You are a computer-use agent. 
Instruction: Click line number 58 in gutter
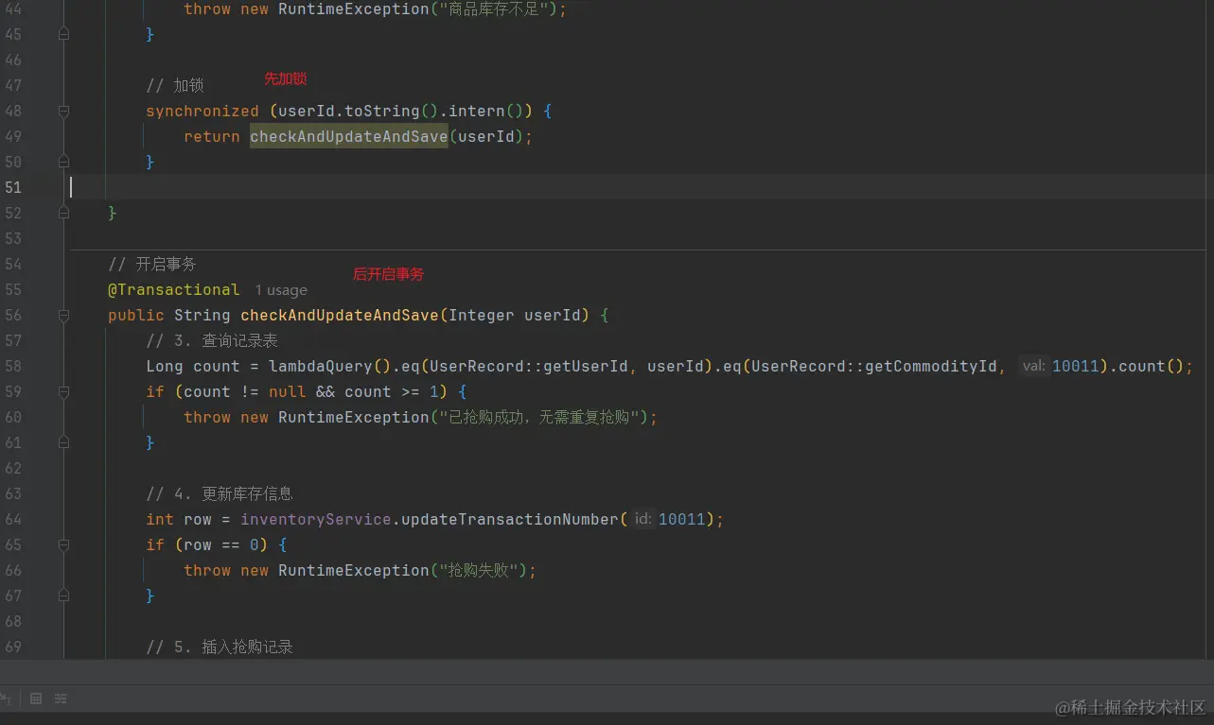pyautogui.click(x=13, y=366)
